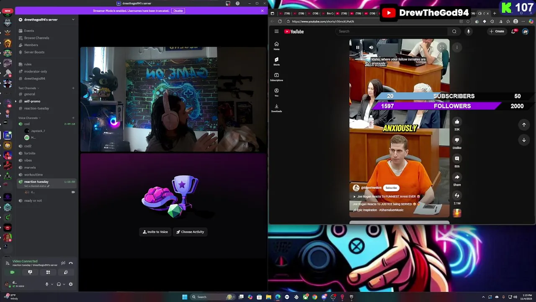Join the ready or not voice channel
This screenshot has width=536, height=302.
[46, 200]
